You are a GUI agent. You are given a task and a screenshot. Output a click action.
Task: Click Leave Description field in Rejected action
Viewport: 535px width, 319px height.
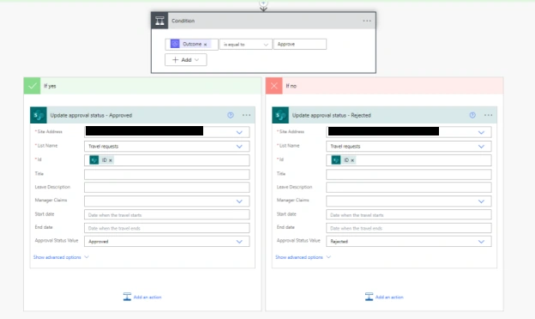click(x=409, y=187)
